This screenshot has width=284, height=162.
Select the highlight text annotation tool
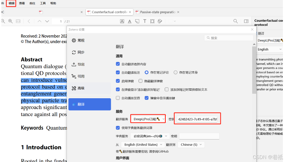pyautogui.click(x=122, y=21)
